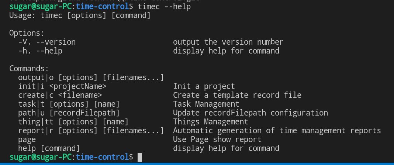
Task: Click the "Create a template record file" description
Action: tap(237, 95)
